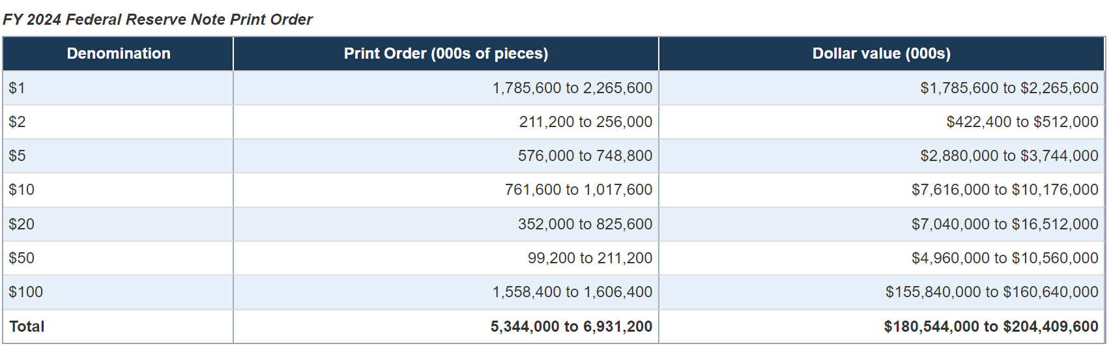Click total dollar value $180,544,000 to $204,409,600
1111x348 pixels.
[x=990, y=326]
